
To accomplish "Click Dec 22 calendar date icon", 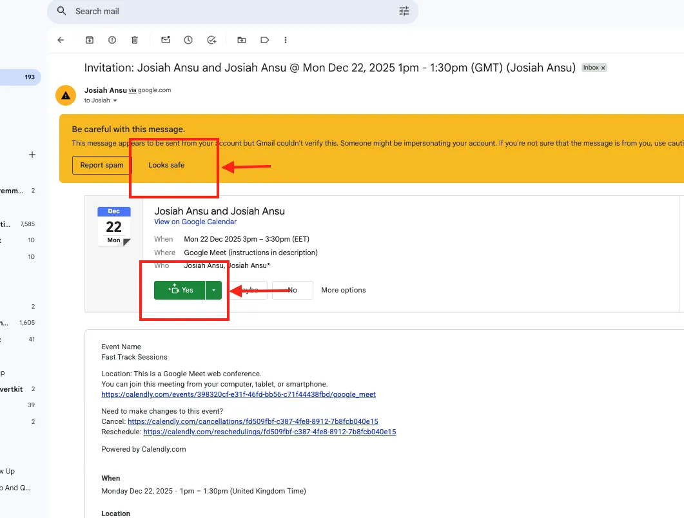I will click(114, 227).
